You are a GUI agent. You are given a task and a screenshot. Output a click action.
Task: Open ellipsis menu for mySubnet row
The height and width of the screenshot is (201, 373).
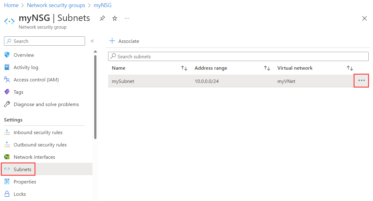361,80
